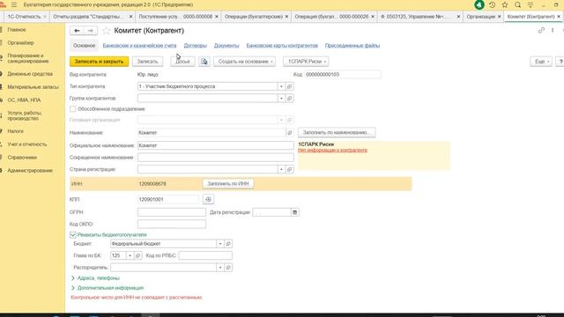This screenshot has width=564, height=317.
Task: Open Группа контрагентов item via open icon
Action: [x=290, y=99]
